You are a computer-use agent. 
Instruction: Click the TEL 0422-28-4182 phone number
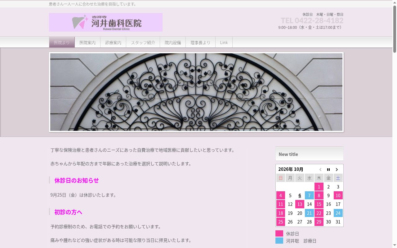[312, 20]
